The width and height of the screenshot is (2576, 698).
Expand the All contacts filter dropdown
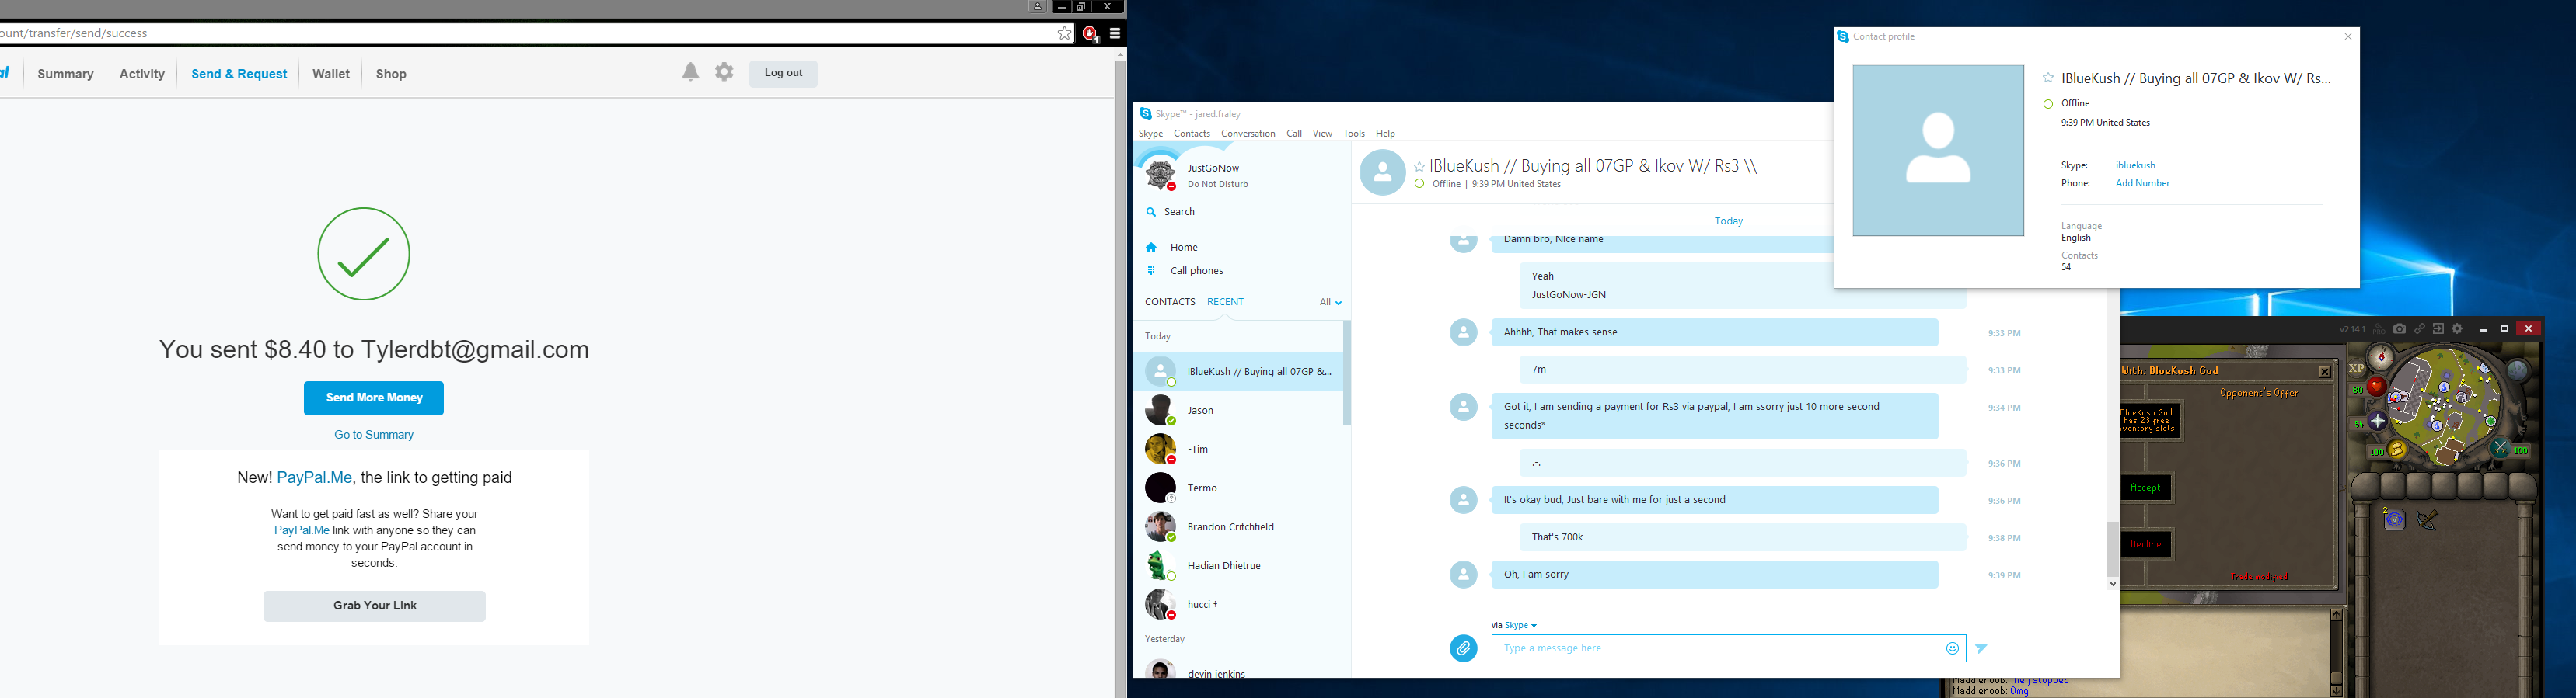pyautogui.click(x=1330, y=303)
